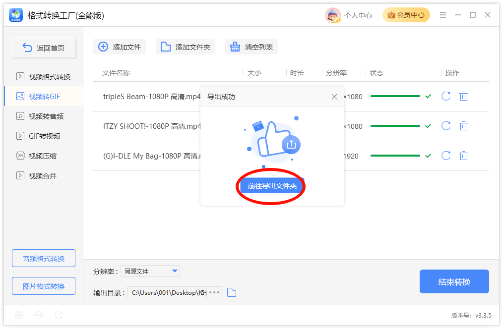Click 音频格式转换 button
503x329 pixels.
pos(44,258)
